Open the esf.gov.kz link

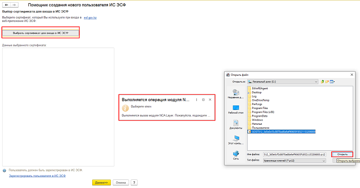click(90, 17)
